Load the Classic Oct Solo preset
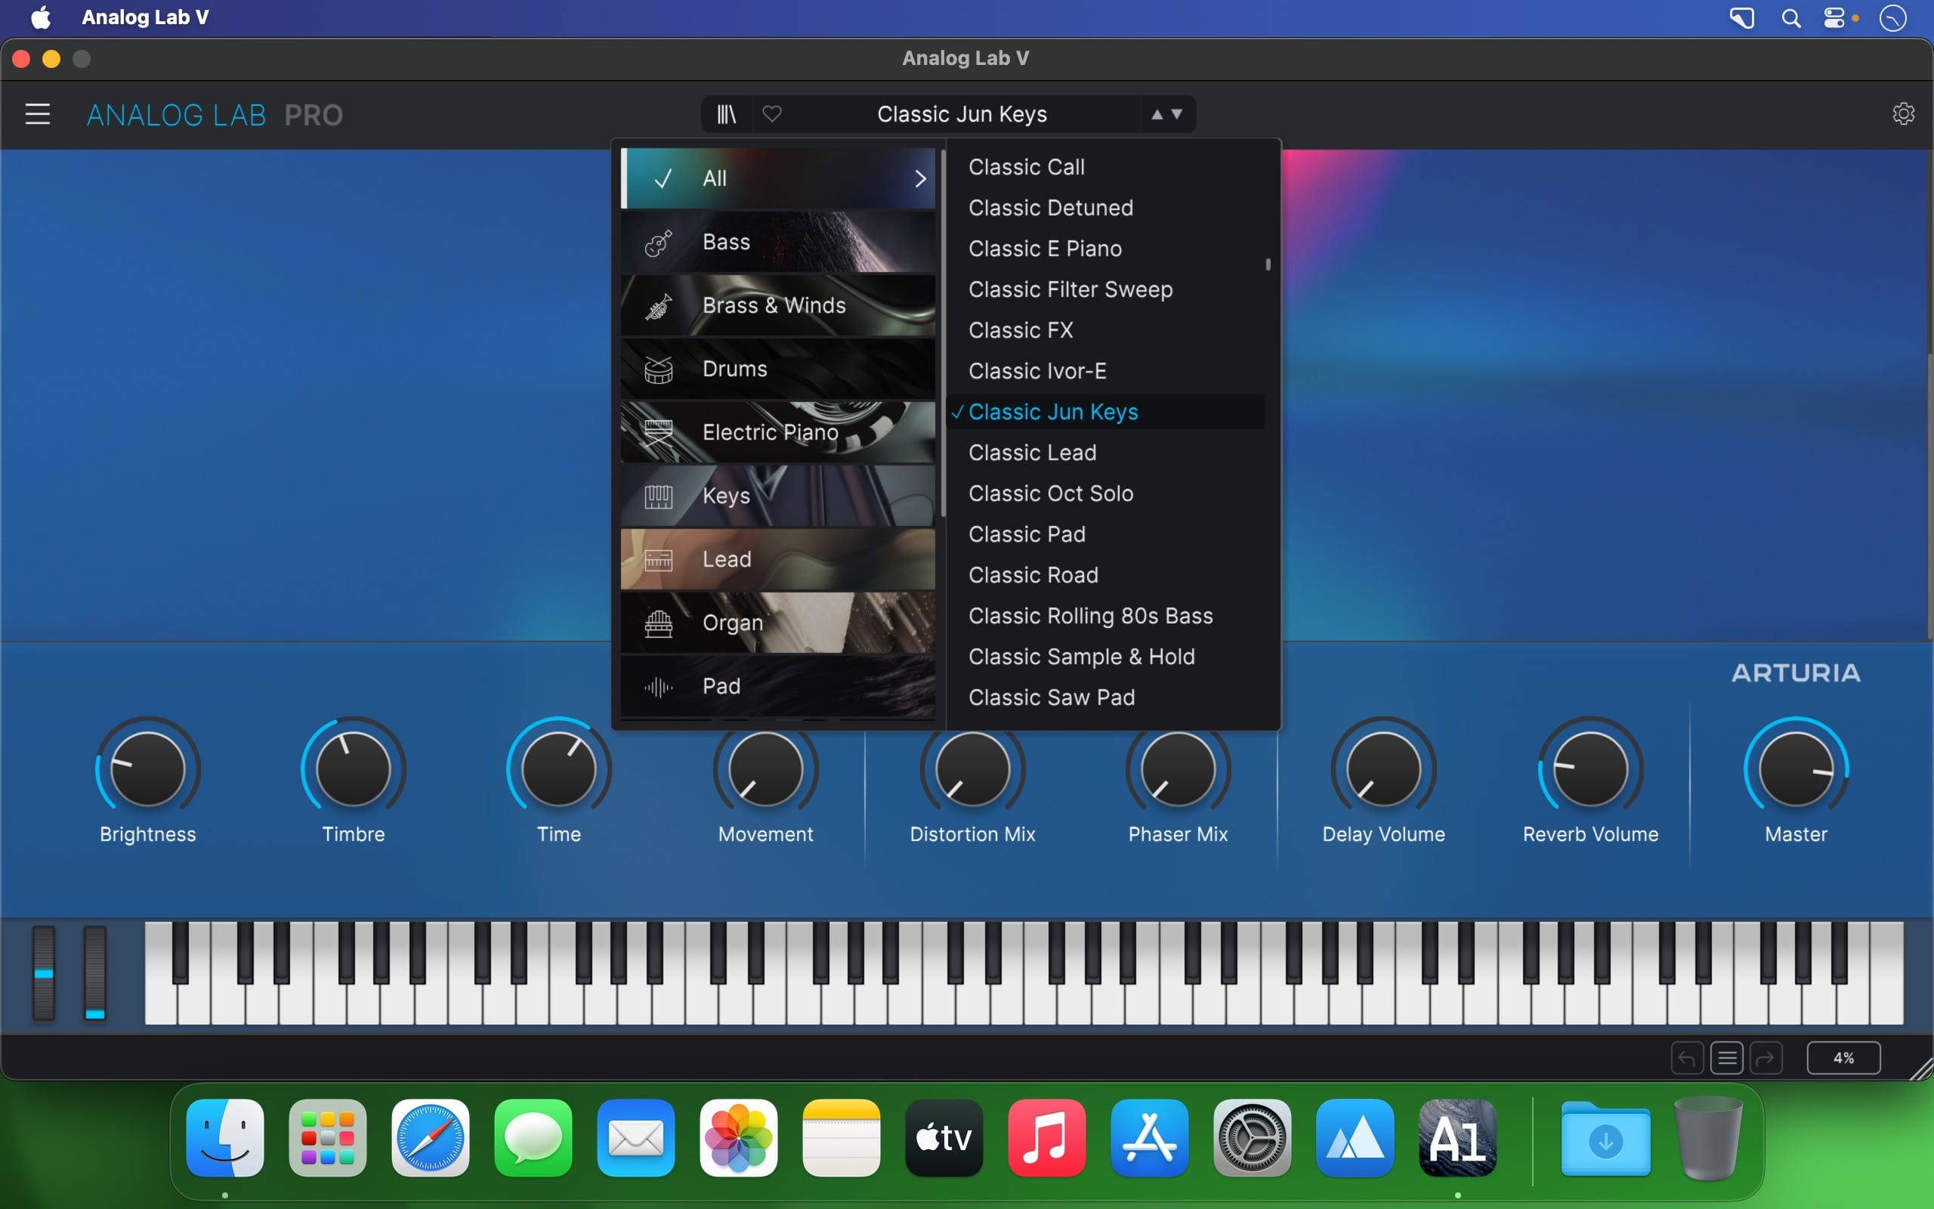 (1050, 493)
